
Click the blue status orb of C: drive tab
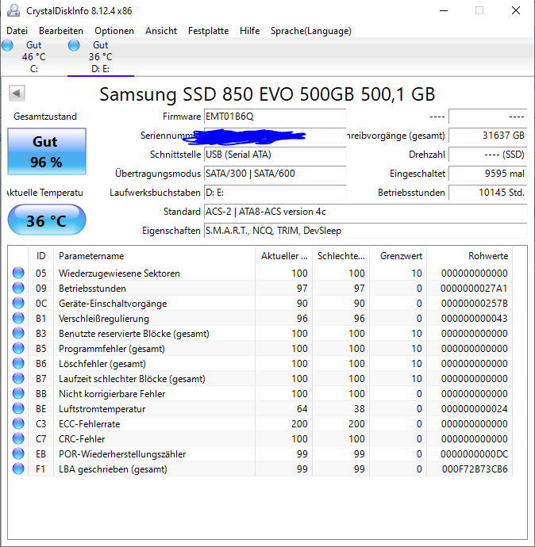point(7,45)
